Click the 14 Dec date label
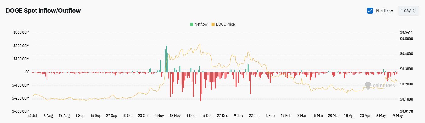The height and width of the screenshot is (123, 425). [207, 116]
